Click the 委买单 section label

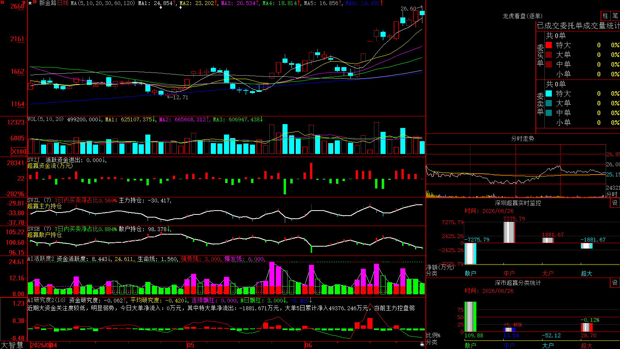coord(540,55)
